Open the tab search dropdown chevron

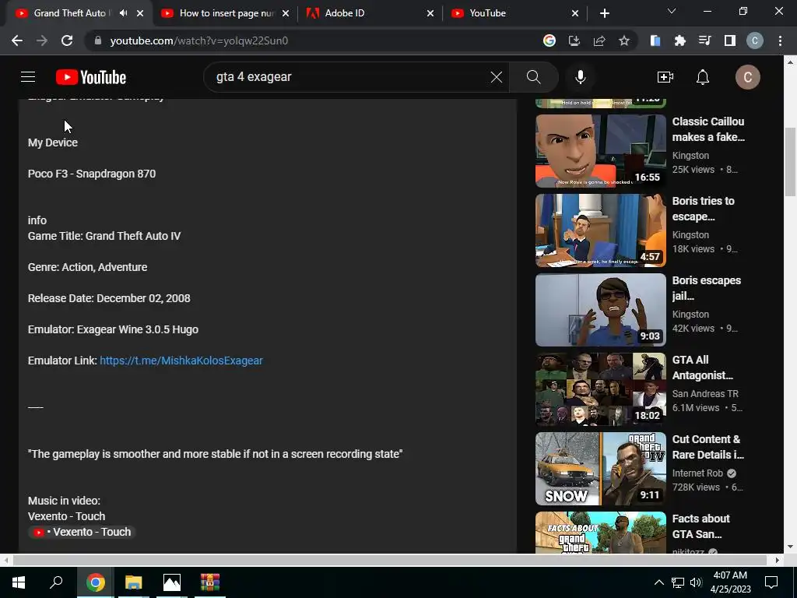pos(672,11)
